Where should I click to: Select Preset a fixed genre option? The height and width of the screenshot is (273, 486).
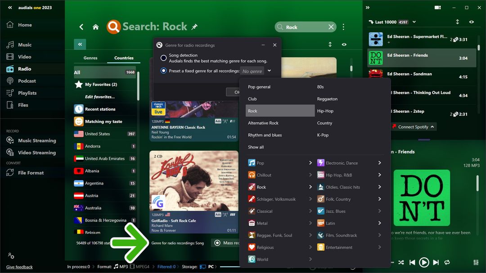[164, 70]
